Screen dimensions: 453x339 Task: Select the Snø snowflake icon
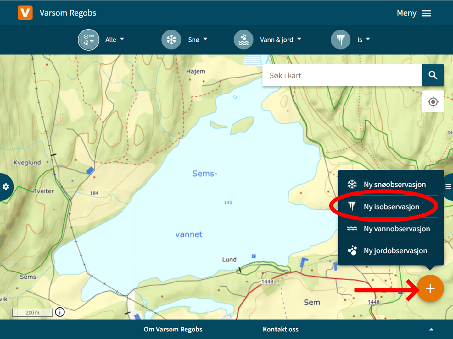click(x=171, y=40)
